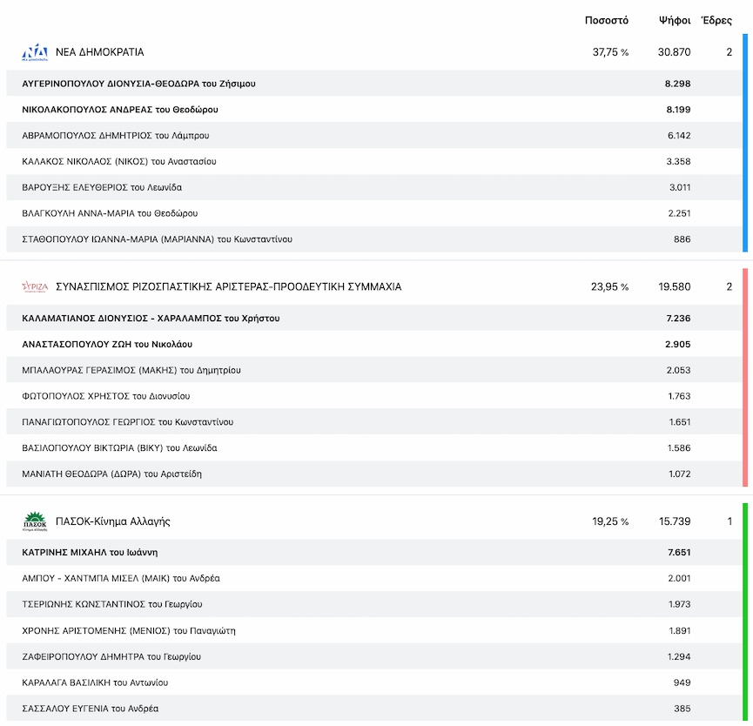The image size is (753, 726).
Task: Click the 2.053 vote count
Action: 678,370
